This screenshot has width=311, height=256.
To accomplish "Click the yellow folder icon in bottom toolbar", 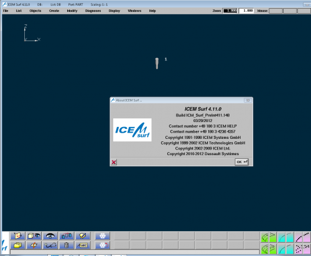I will point(17,245).
